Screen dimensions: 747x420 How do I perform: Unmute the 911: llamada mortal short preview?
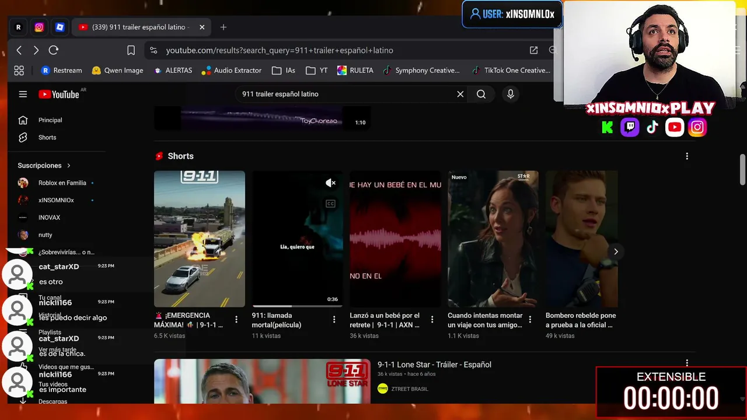pyautogui.click(x=330, y=183)
